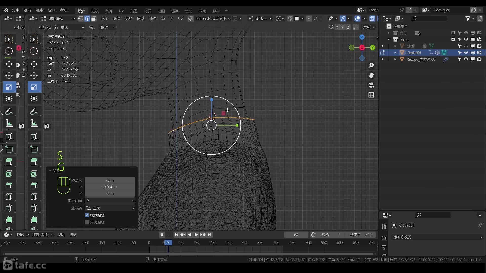486x273 pixels.
Task: Click the Y axis on navigation gizmo
Action: click(x=372, y=48)
